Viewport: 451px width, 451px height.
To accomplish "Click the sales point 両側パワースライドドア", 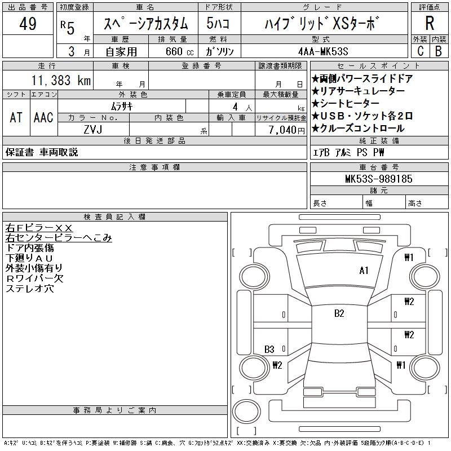I will tap(362, 78).
